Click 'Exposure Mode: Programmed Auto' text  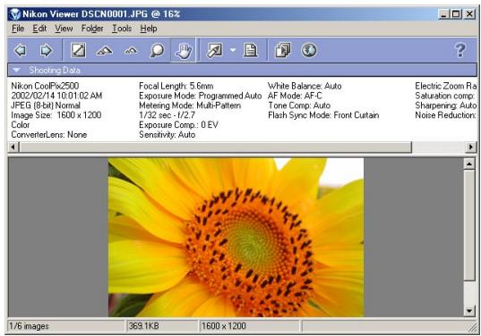[x=201, y=96]
